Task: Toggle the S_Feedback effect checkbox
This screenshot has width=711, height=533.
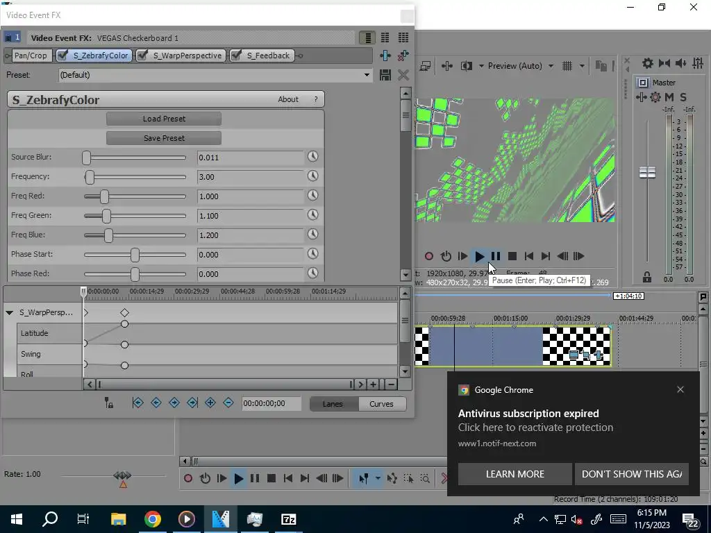Action: tap(236, 56)
